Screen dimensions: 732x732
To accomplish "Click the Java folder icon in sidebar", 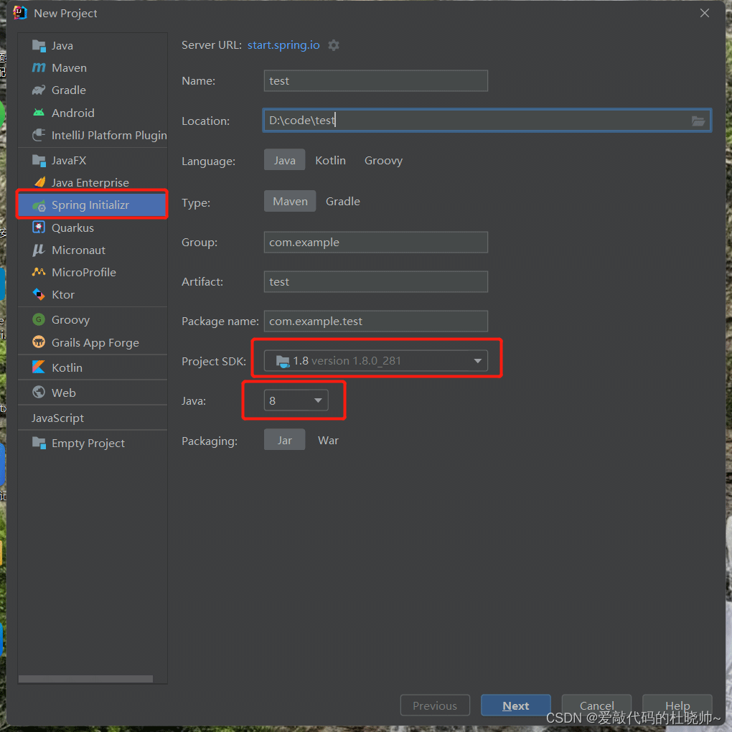I will point(39,45).
